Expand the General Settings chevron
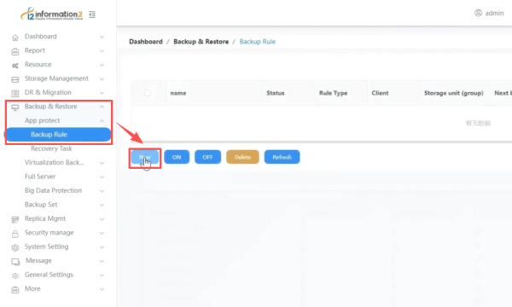The image size is (512, 307). tap(102, 275)
